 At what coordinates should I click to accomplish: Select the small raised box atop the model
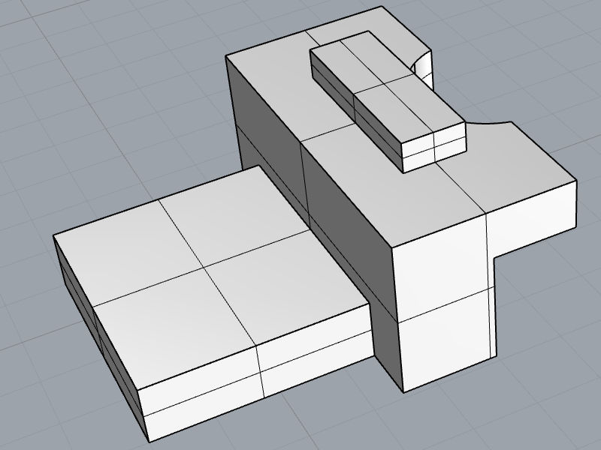click(x=387, y=100)
